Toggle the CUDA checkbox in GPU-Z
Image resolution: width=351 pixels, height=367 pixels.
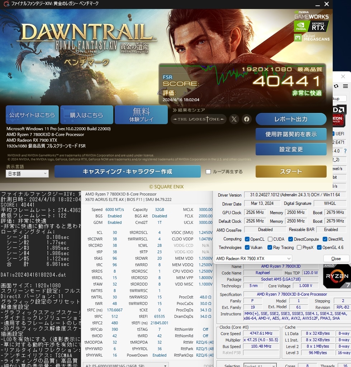point(270,239)
